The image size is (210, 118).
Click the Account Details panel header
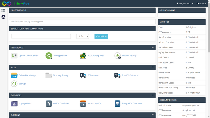(x=181, y=100)
